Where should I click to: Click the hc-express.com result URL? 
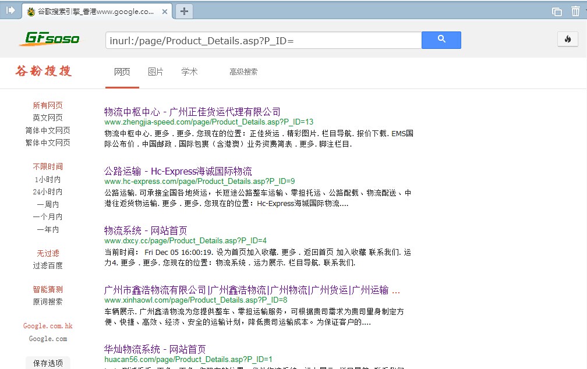tap(200, 182)
